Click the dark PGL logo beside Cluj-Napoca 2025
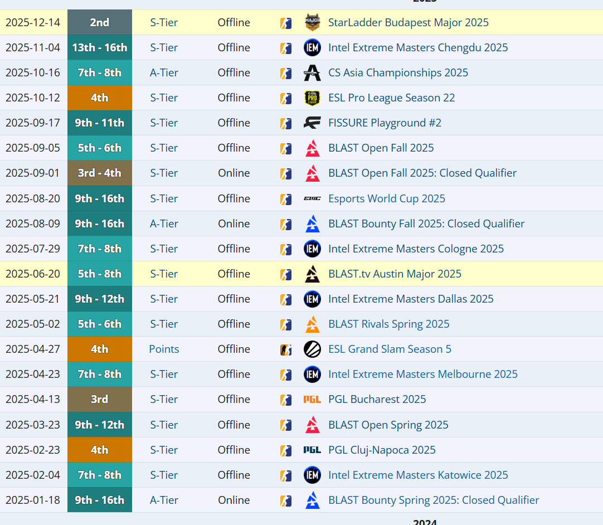Screen dimensions: 603x525 pyautogui.click(x=312, y=450)
